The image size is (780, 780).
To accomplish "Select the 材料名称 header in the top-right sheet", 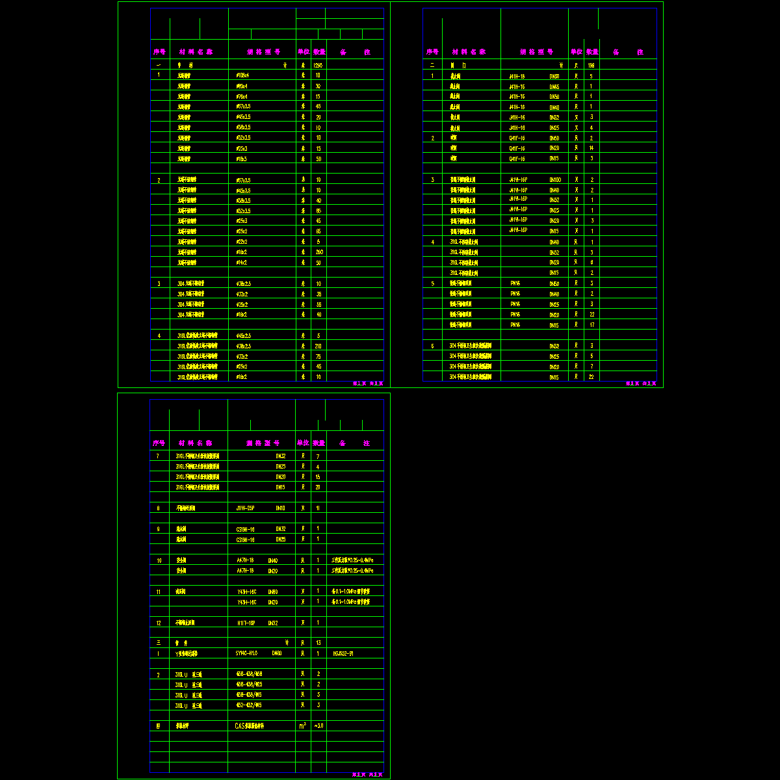I will coord(469,52).
